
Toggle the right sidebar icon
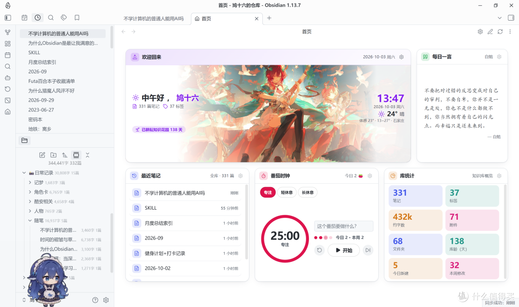pyautogui.click(x=511, y=18)
